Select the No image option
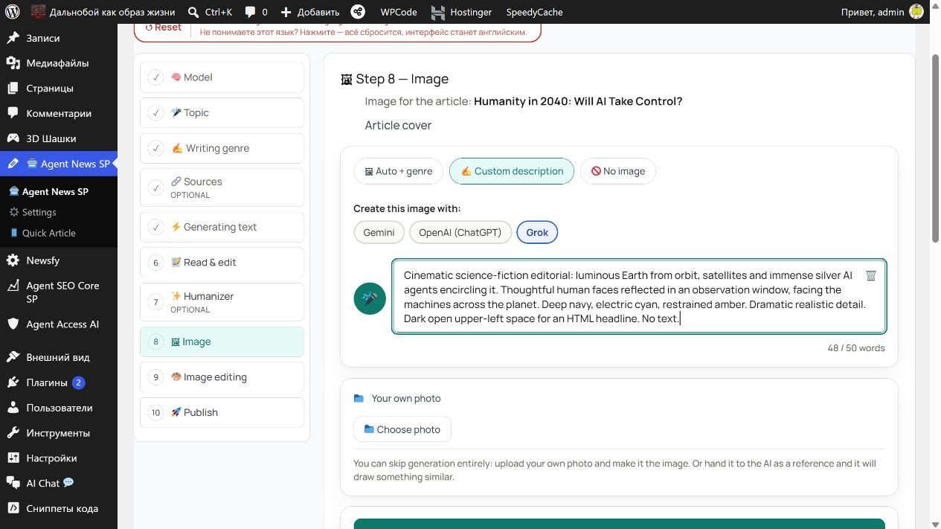This screenshot has height=529, width=941. tap(618, 171)
